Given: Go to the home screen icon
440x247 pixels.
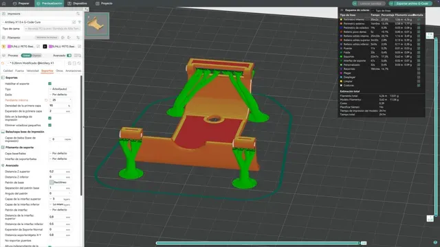Looking at the screenshot, I should (x=4, y=3).
